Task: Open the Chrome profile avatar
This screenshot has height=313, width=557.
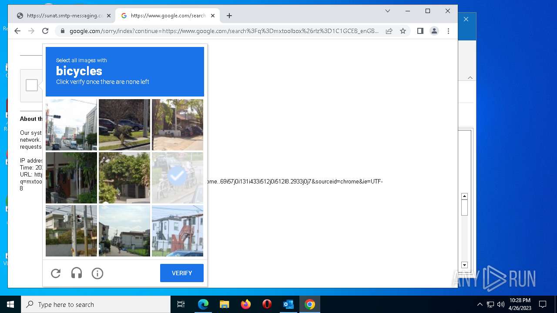Action: click(x=434, y=31)
